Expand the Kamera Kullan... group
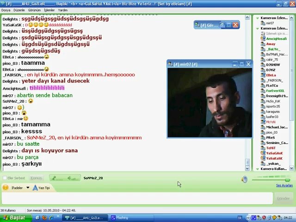 coord(257,169)
